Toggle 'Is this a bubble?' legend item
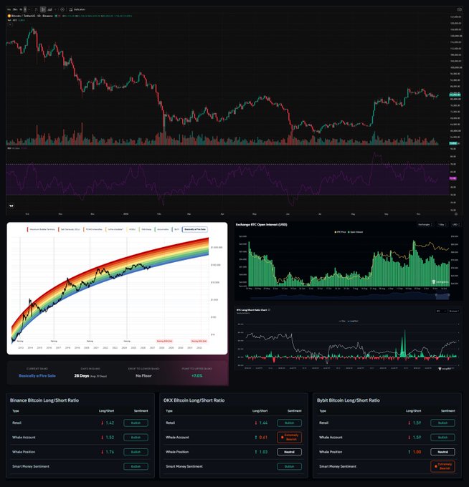This screenshot has width=469, height=487. click(x=115, y=229)
